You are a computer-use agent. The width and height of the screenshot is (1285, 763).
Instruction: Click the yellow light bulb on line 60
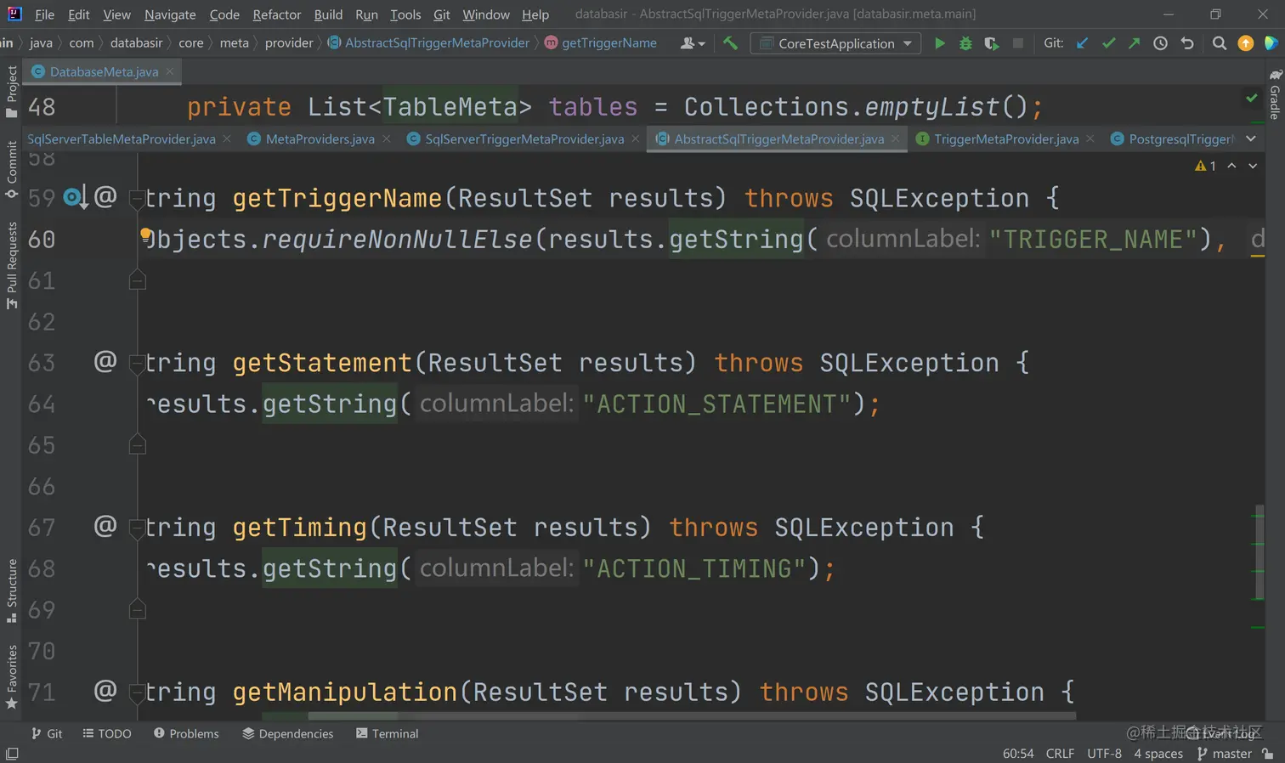(145, 234)
